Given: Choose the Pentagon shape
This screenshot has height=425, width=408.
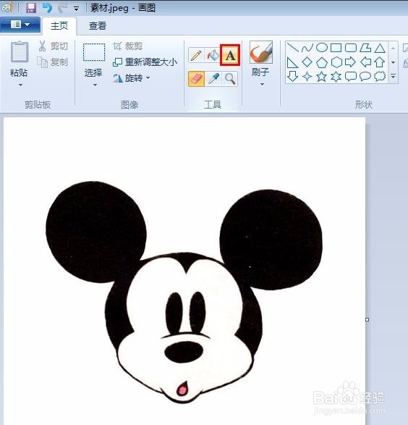Looking at the screenshot, I should (x=322, y=62).
